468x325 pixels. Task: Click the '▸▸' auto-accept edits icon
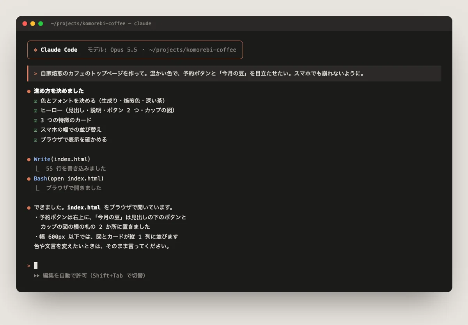[37, 276]
